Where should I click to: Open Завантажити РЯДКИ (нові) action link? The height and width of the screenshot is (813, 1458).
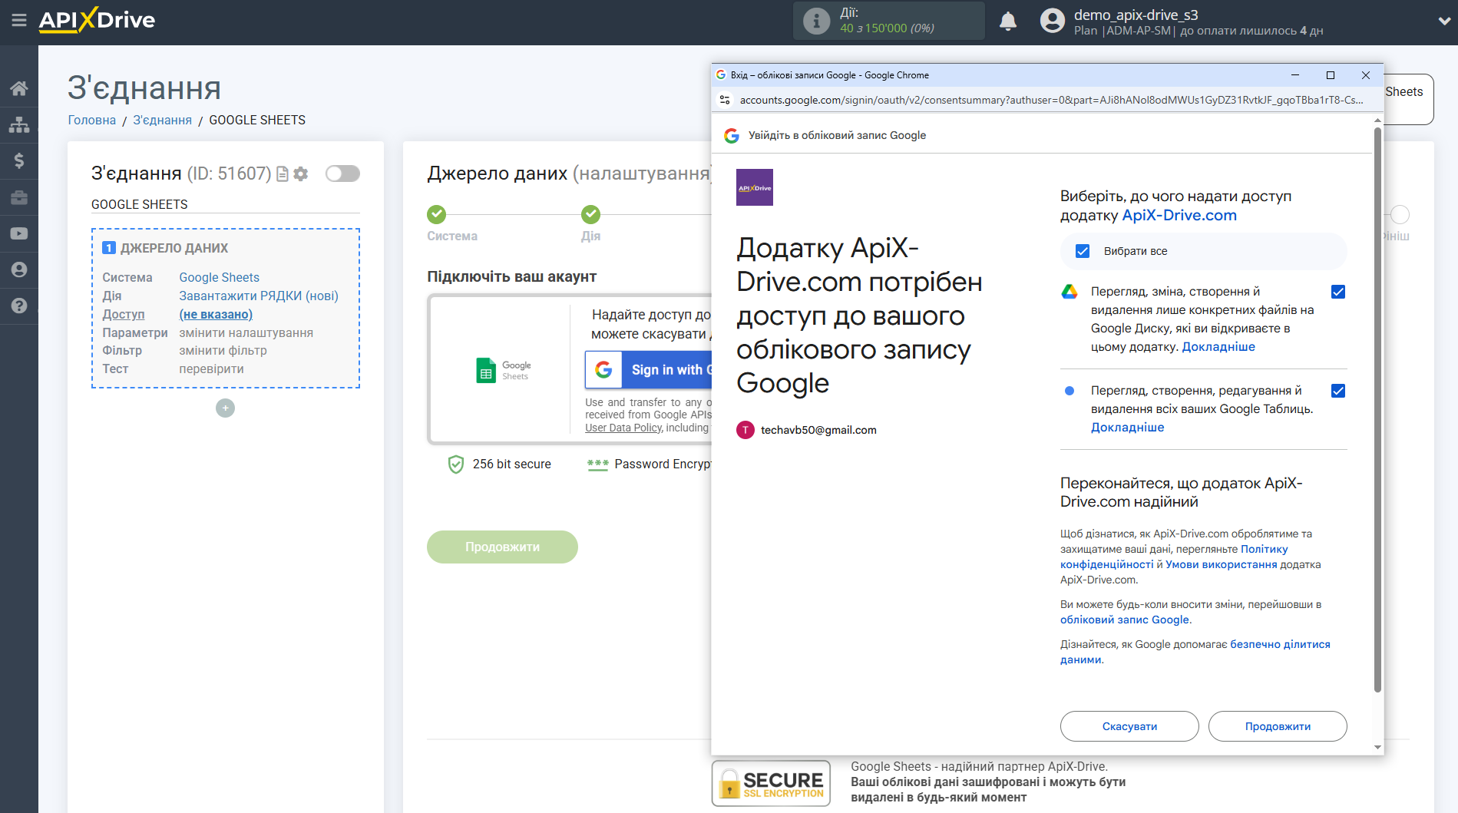point(259,296)
